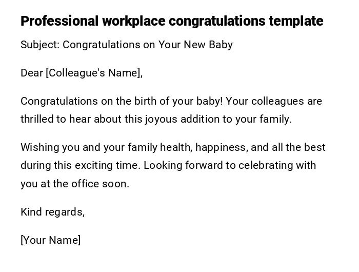Image resolution: width=359 pixels, height=272 pixels.
Task: Click the word "Dear" in the greeting
Action: tap(32, 73)
